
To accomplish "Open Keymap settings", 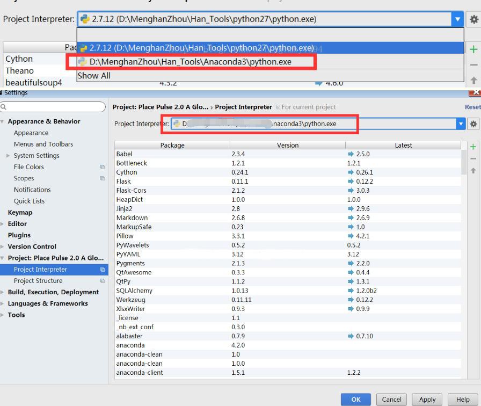I will (x=20, y=212).
